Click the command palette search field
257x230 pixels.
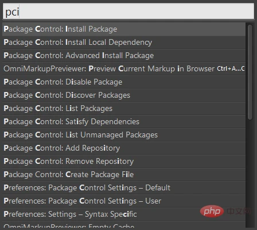(x=128, y=11)
